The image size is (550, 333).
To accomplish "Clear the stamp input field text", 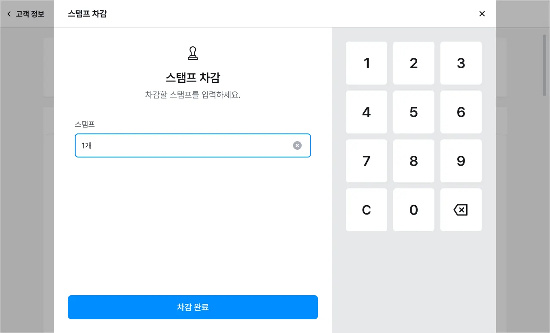I will pyautogui.click(x=297, y=145).
